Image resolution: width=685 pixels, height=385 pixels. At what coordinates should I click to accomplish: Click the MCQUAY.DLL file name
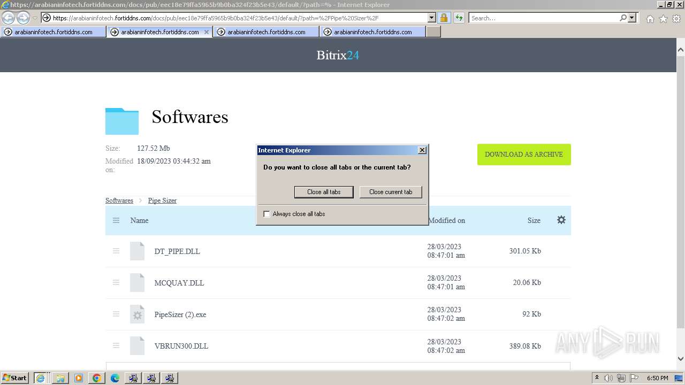tap(179, 283)
